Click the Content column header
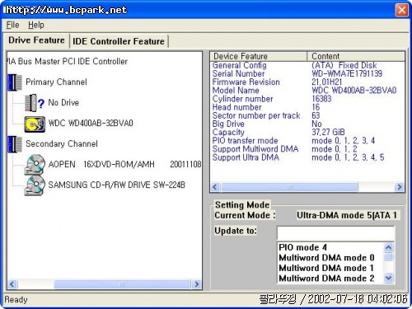Viewport: 412px width, 309px height. pyautogui.click(x=356, y=56)
